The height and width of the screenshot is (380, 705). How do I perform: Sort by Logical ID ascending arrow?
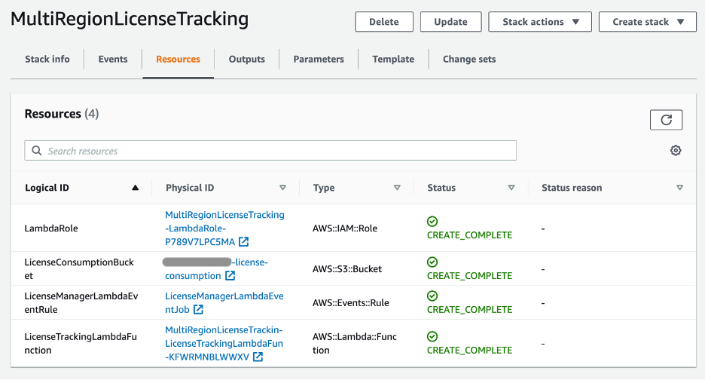[135, 188]
